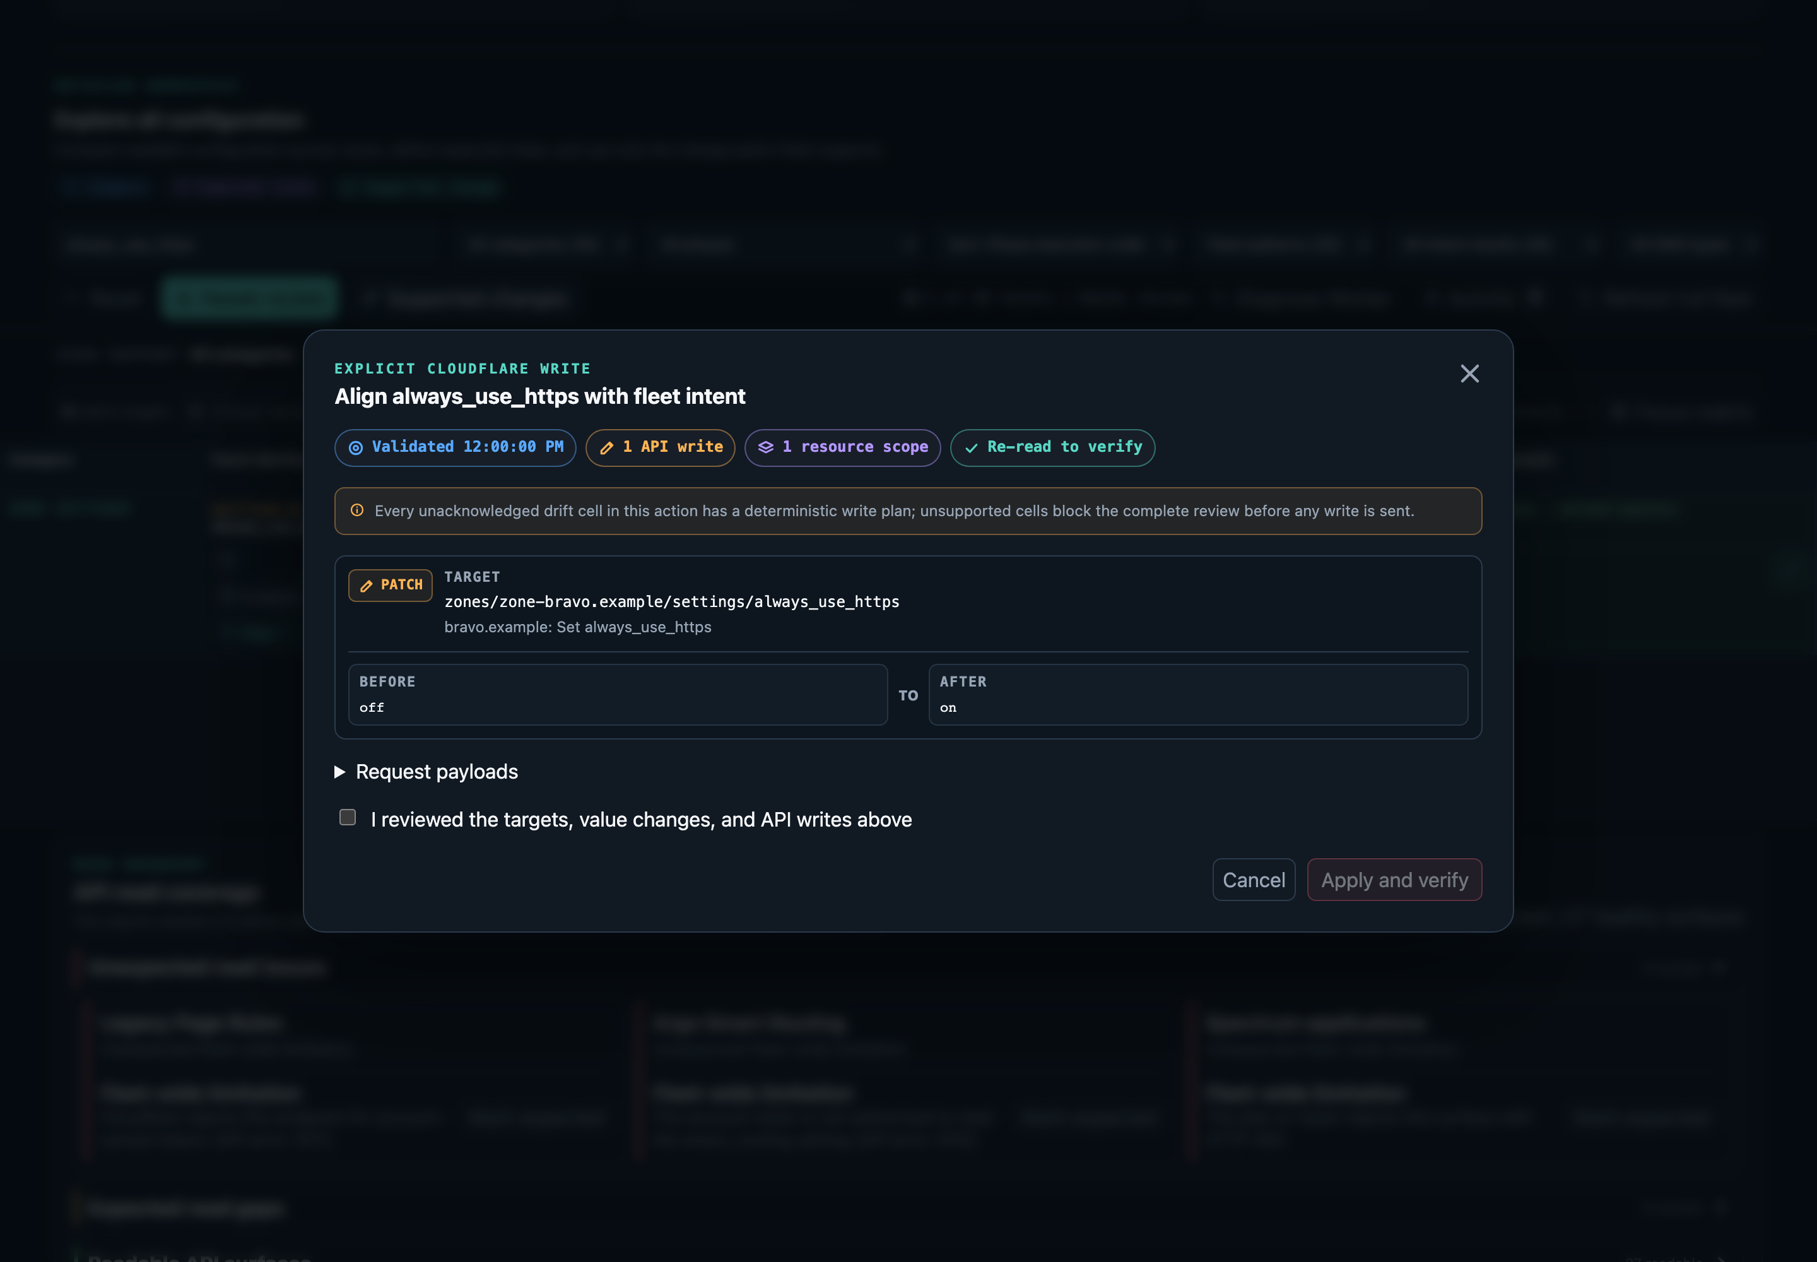
Task: Click the title 'Align always_use_https with fleet intent'
Action: [539, 396]
